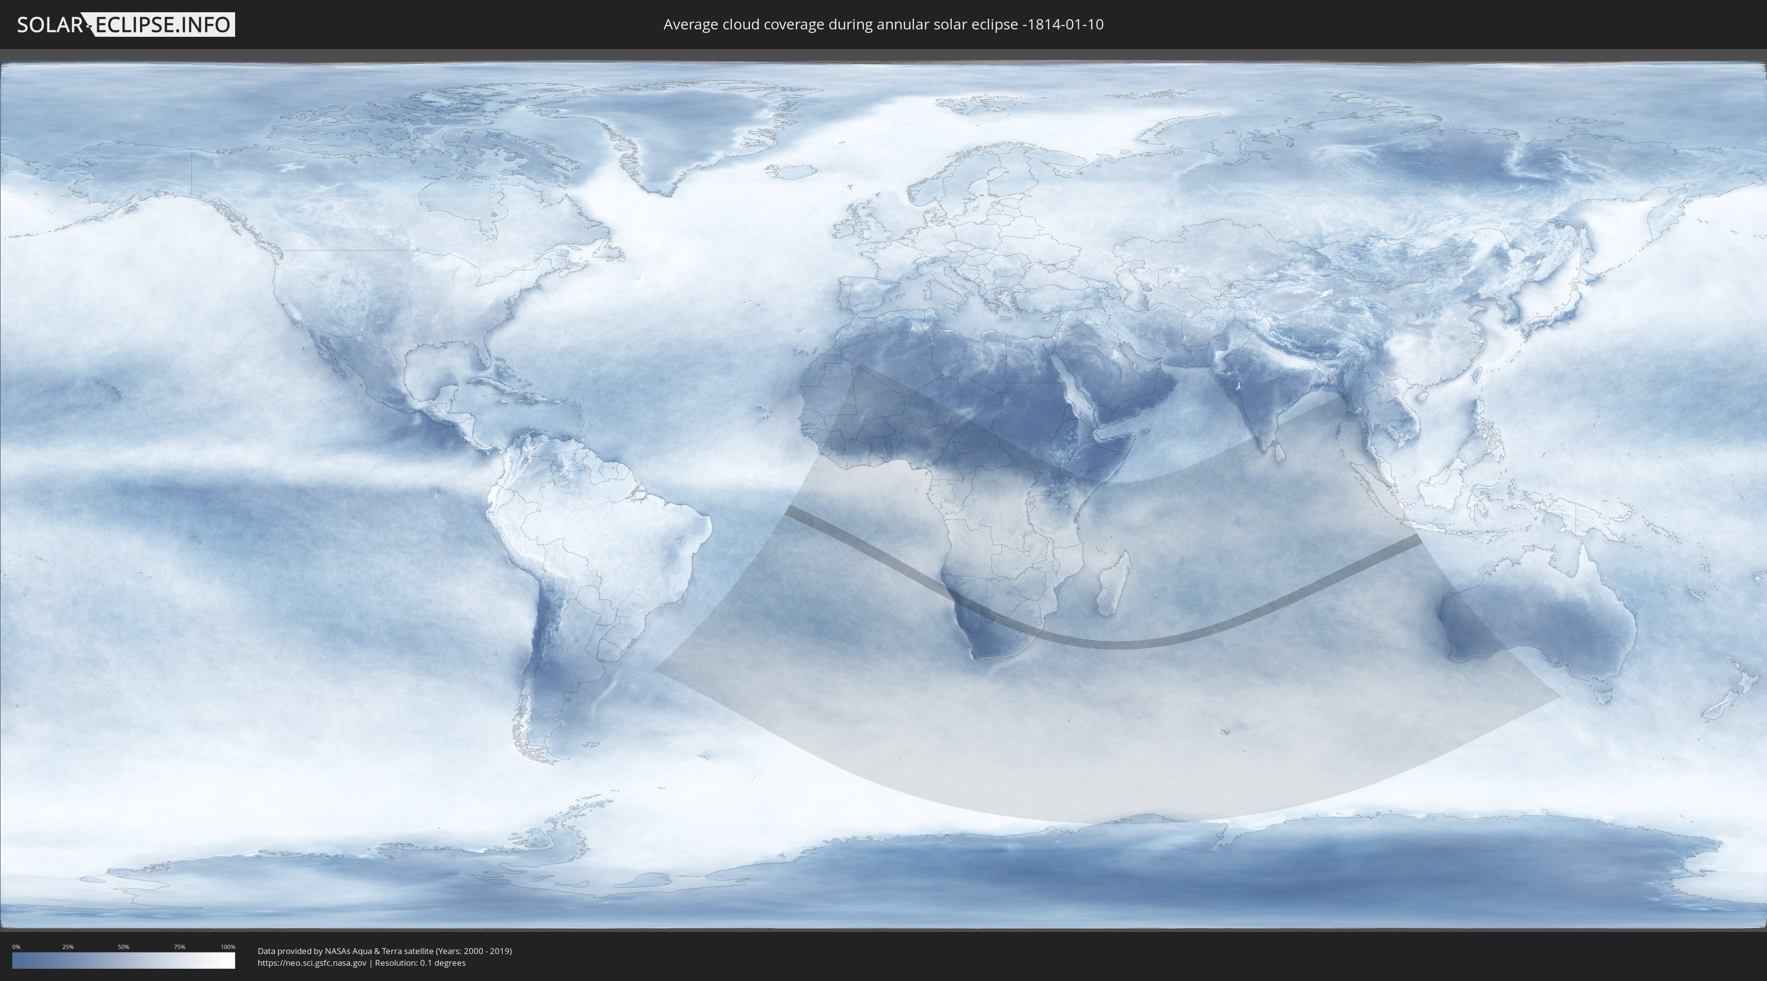Click the 0% label on the legend
Screen dimensions: 1767x981
pos(16,947)
